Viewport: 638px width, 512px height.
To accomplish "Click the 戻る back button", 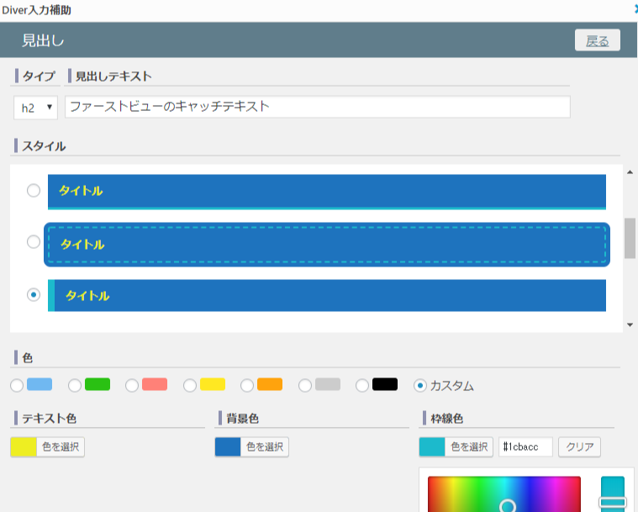I will coord(597,40).
